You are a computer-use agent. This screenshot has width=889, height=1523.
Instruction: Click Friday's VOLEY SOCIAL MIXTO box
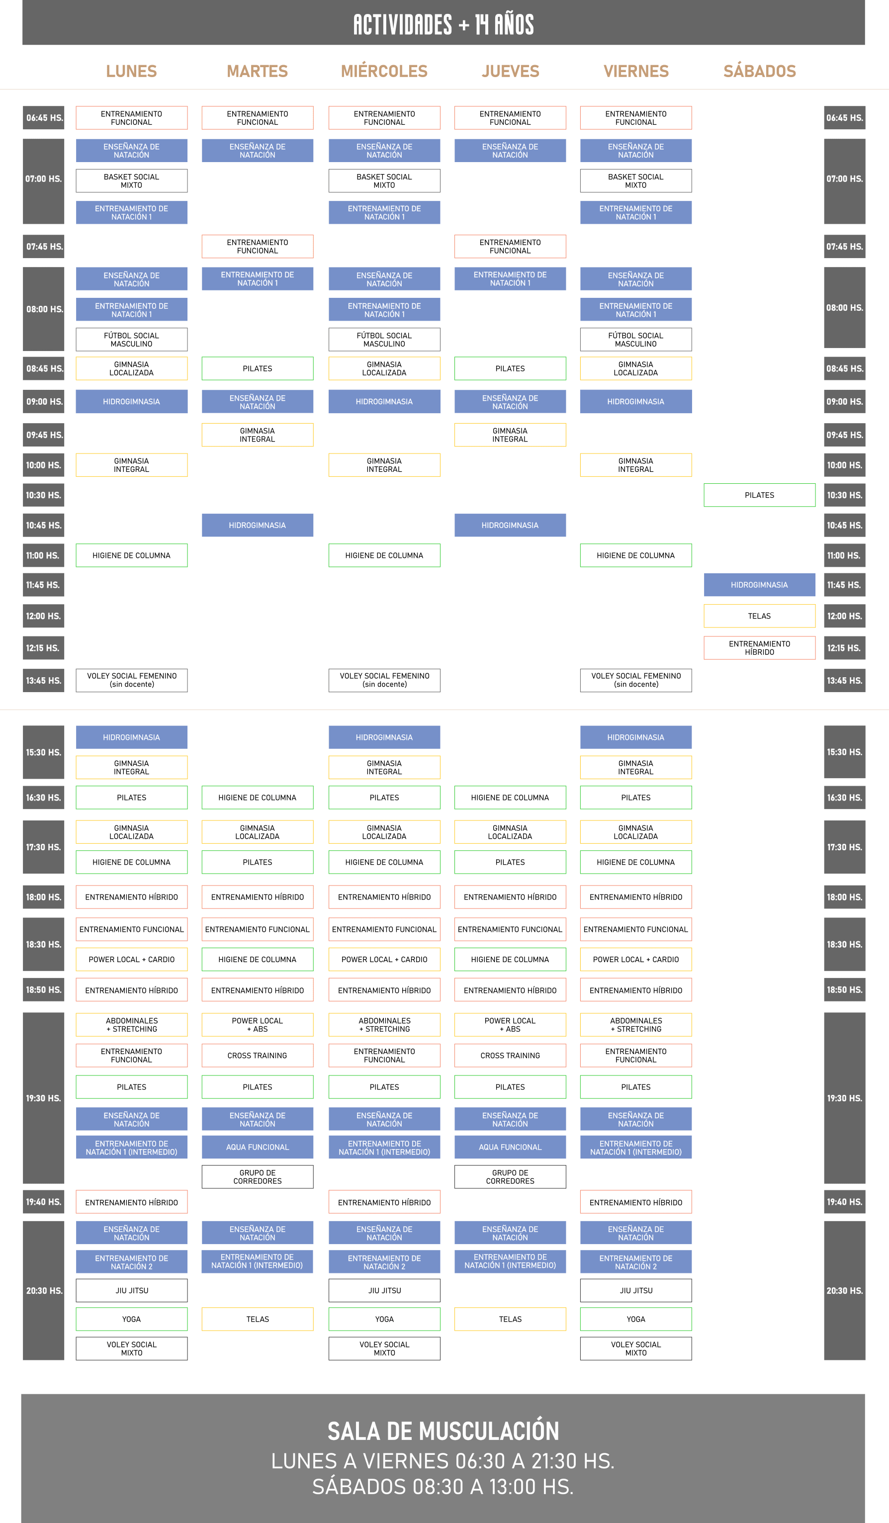click(636, 1348)
